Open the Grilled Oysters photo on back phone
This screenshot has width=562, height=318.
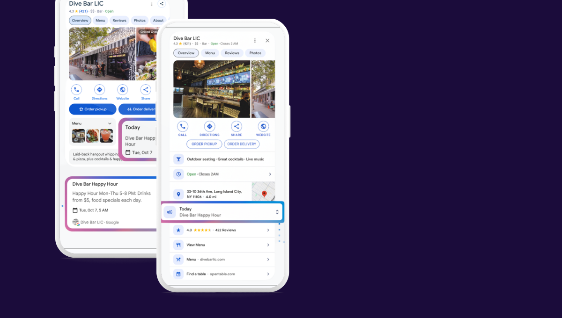(x=147, y=54)
